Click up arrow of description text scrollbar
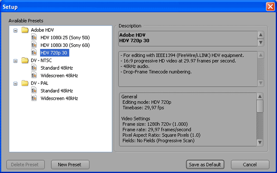The width and height of the screenshot is (277, 173). tap(261, 55)
